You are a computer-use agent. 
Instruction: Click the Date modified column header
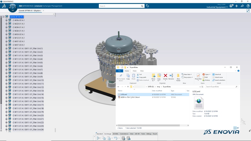pos(157,91)
